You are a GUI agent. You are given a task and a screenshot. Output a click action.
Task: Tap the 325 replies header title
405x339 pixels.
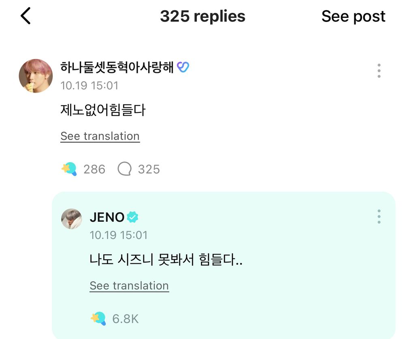coord(202,17)
